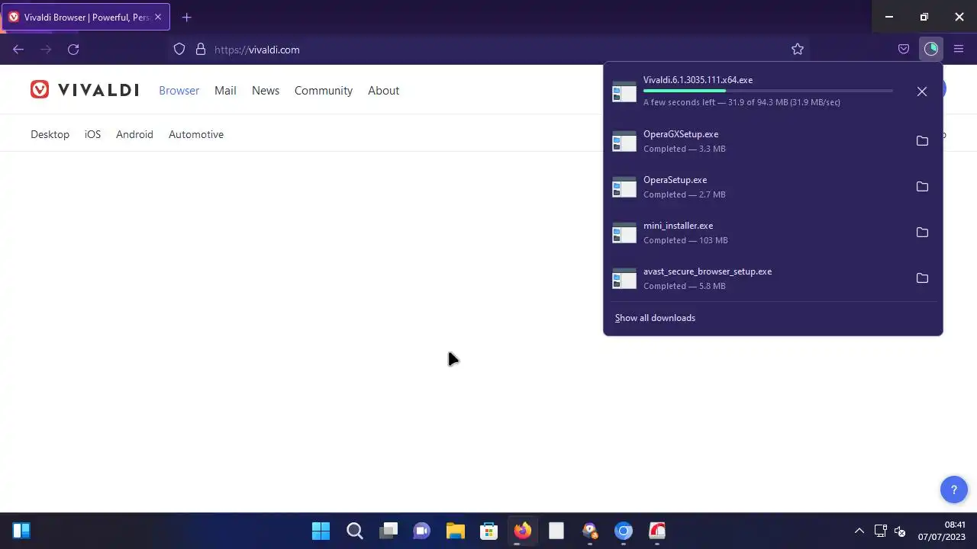This screenshot has width=977, height=549.
Task: Click the Vivaldi download progress bar
Action: [x=768, y=91]
